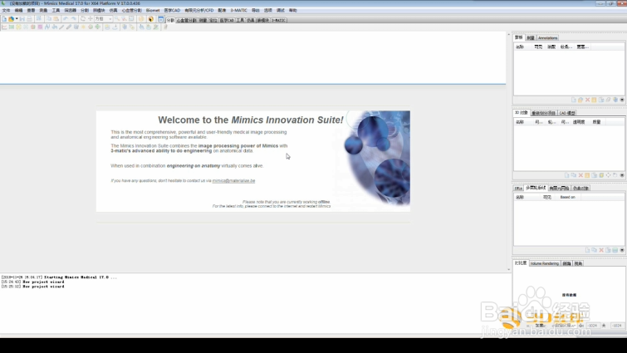627x353 pixels.
Task: Expand the arrow beside the Open project icon
Action: pos(17,19)
